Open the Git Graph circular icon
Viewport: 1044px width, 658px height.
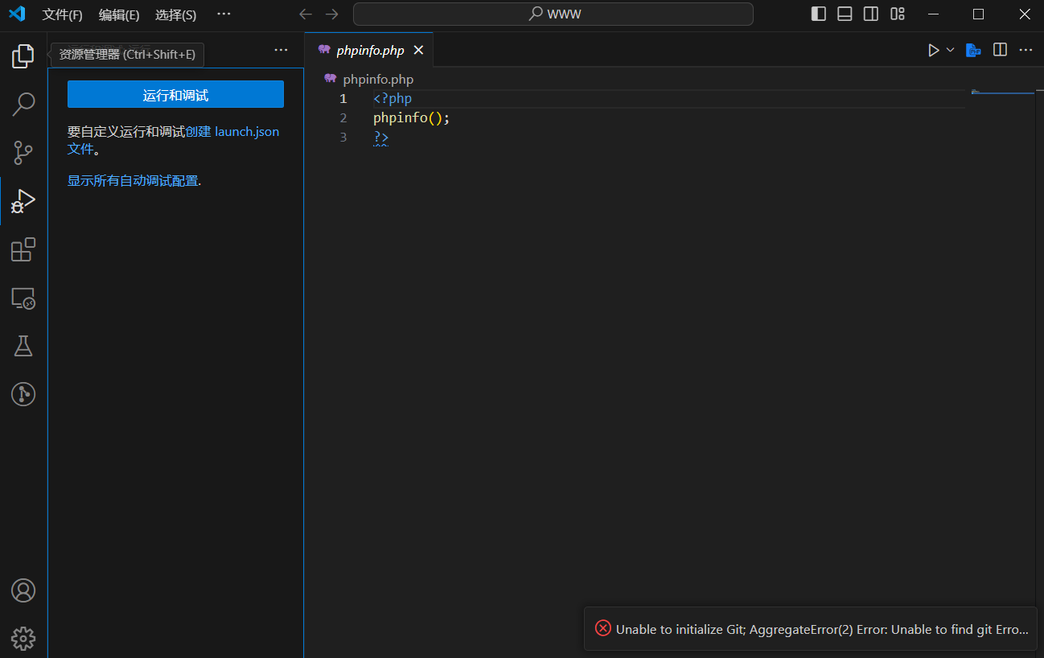tap(23, 394)
